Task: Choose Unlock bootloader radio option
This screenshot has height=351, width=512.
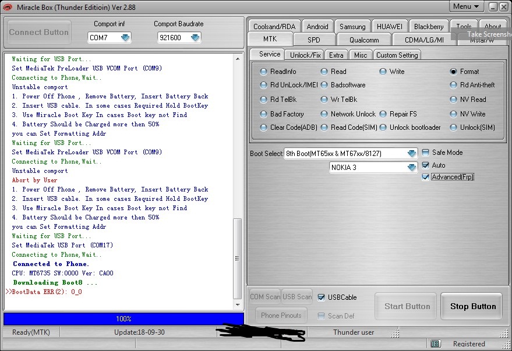Action: (383, 127)
